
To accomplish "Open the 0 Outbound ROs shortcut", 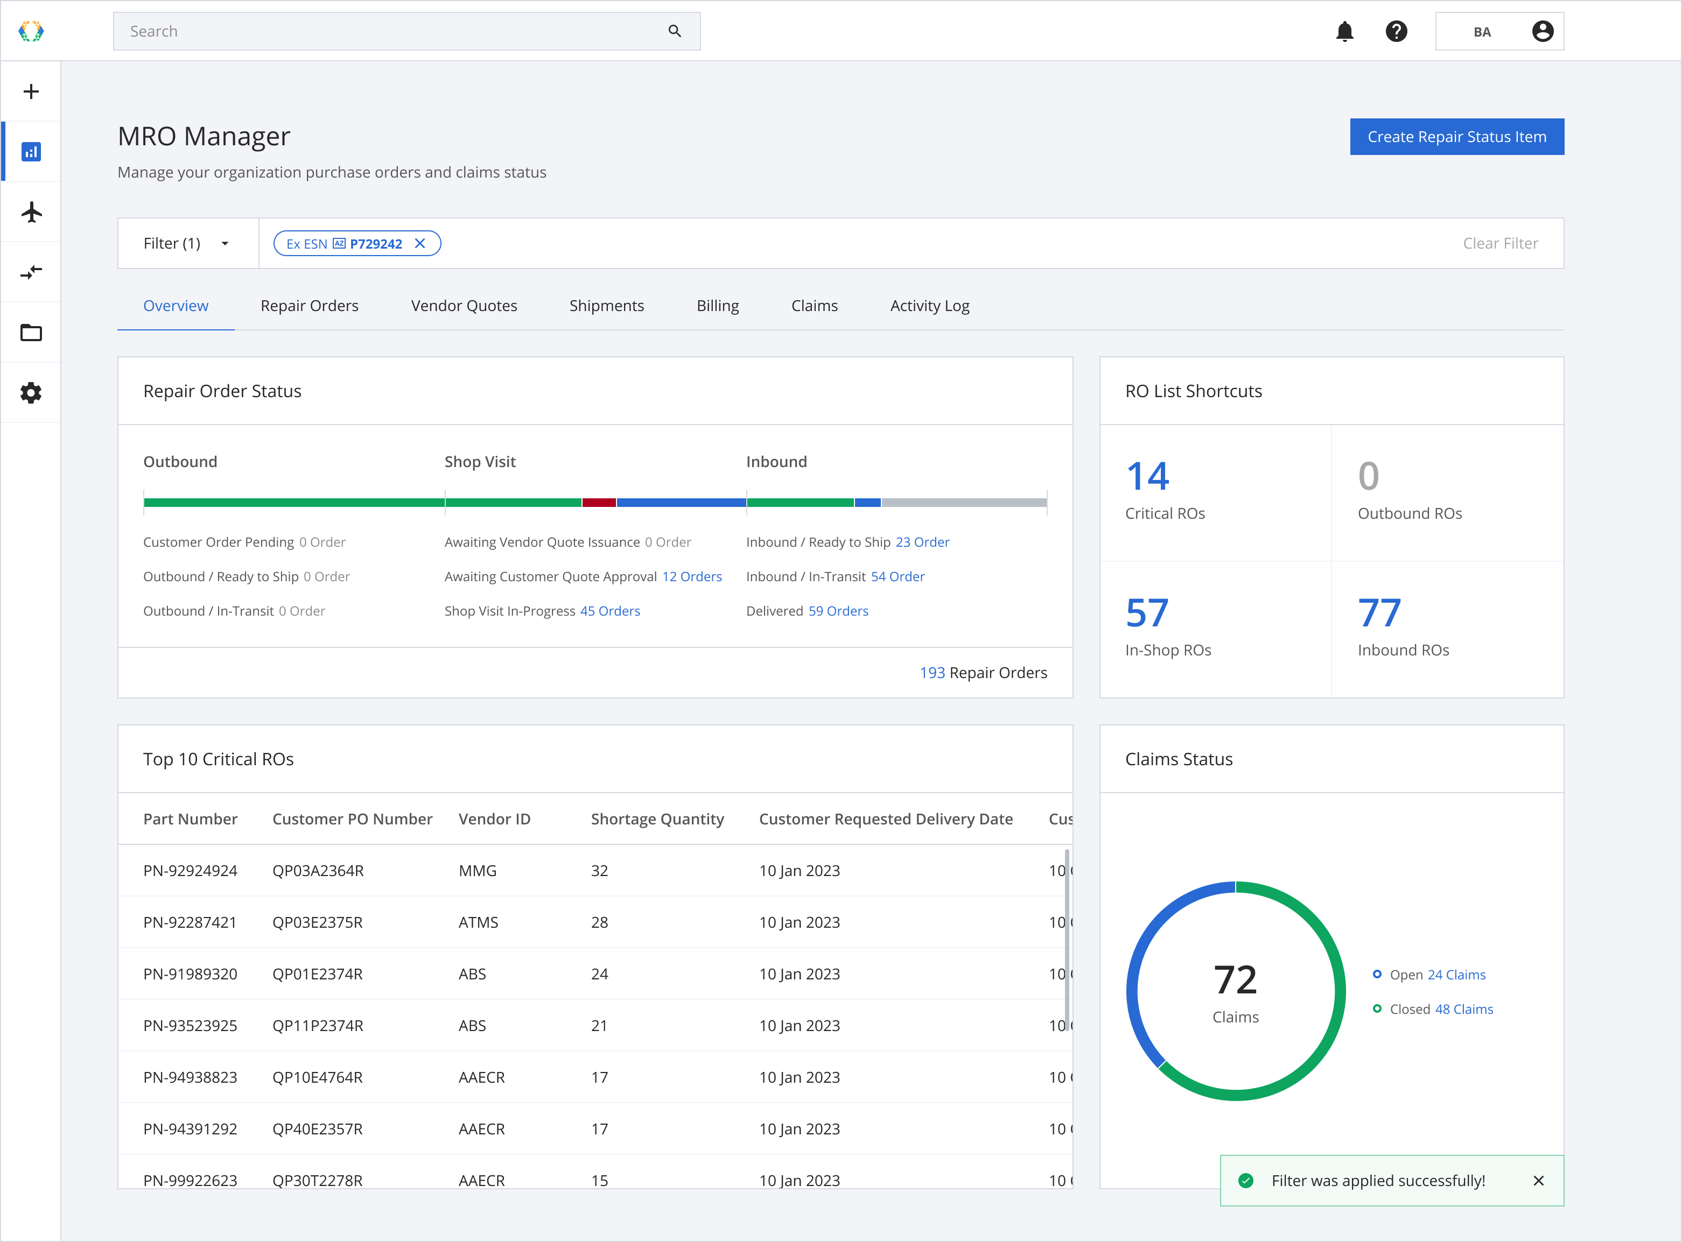I will [1447, 492].
